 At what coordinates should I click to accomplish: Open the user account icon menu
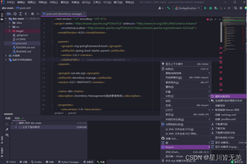click(x=160, y=8)
